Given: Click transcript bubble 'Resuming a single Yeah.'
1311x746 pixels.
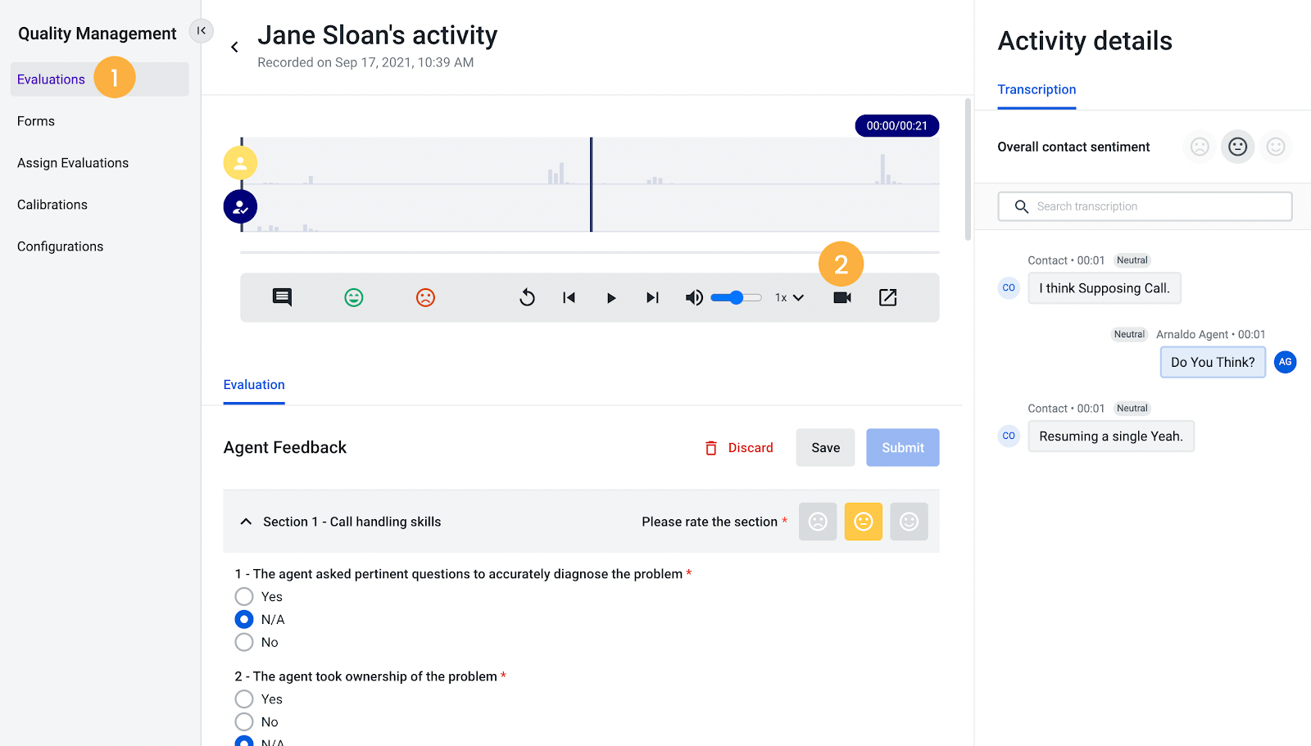Looking at the screenshot, I should (1111, 436).
